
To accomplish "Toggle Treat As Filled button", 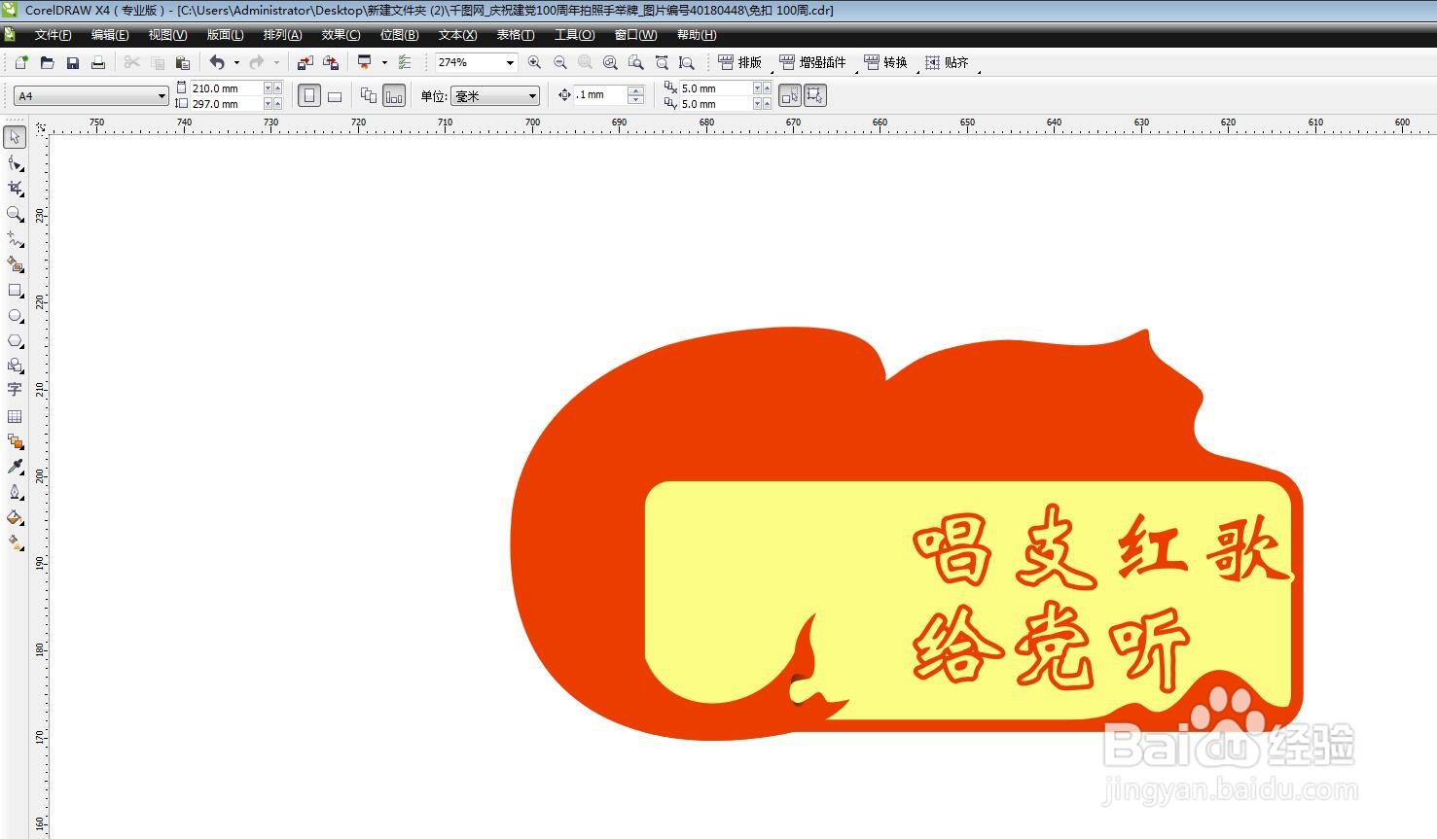I will [x=790, y=95].
